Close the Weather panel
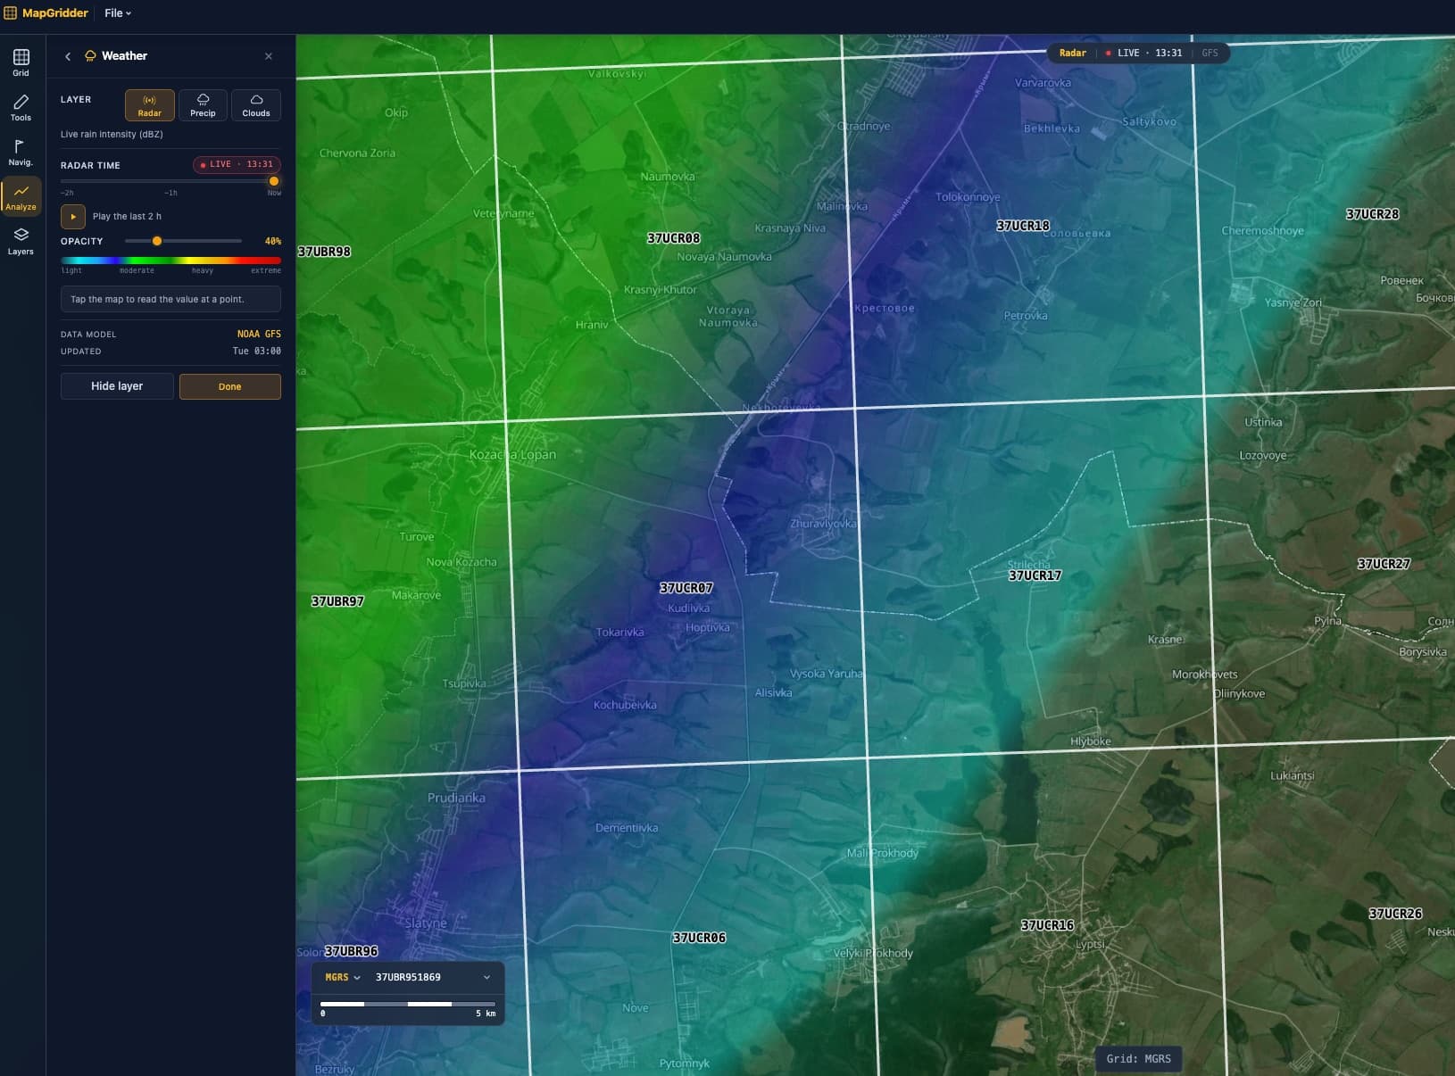Screen dimensions: 1455x1076 pos(269,56)
